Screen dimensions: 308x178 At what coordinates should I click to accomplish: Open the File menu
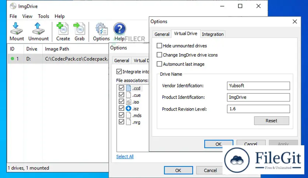pos(13,16)
